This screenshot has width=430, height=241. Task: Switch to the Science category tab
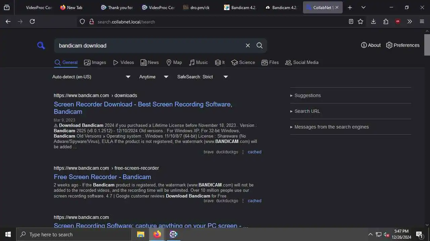click(x=243, y=62)
